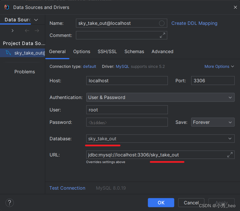Open the SSH/SSL tab
Image resolution: width=240 pixels, height=211 pixels.
tap(107, 51)
